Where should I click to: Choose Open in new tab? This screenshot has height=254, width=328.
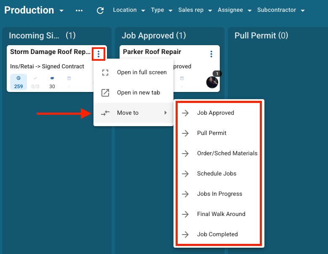(138, 92)
